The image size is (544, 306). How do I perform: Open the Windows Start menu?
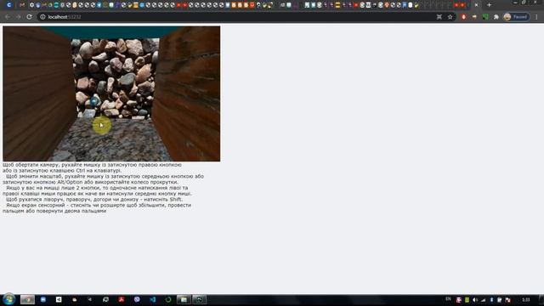pyautogui.click(x=8, y=299)
